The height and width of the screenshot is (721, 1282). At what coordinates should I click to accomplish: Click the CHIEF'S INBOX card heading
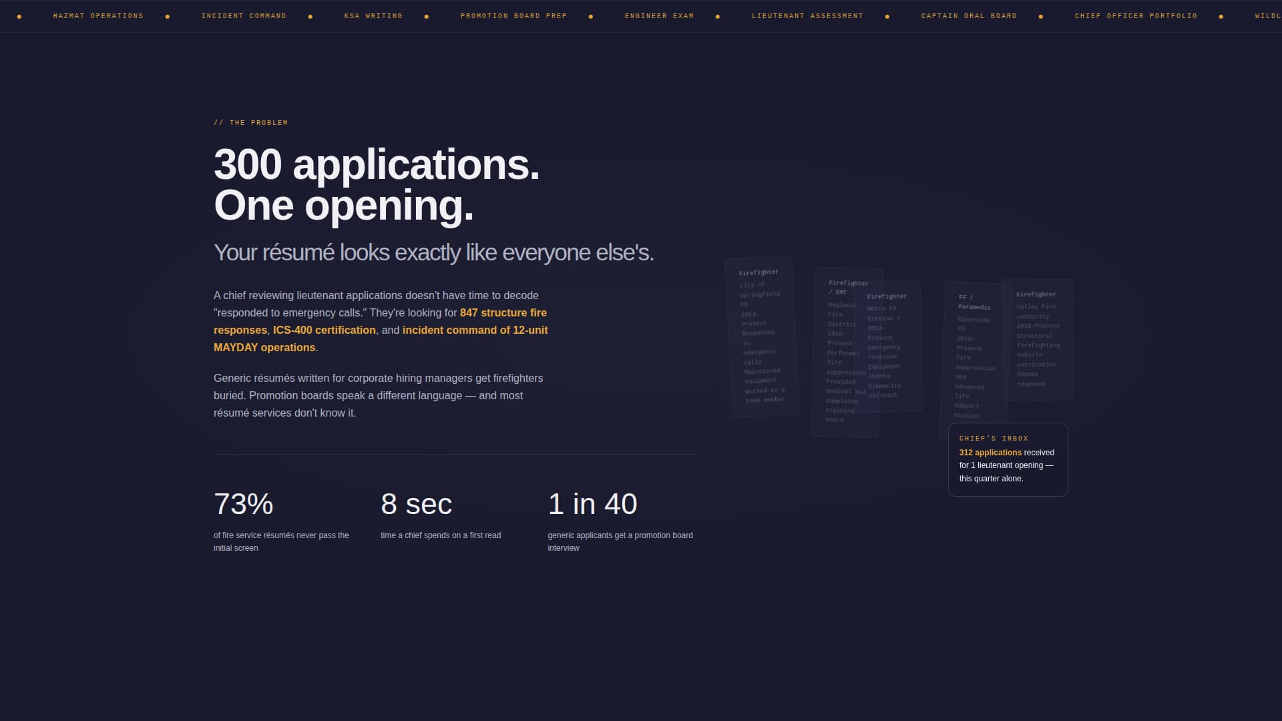tap(994, 439)
